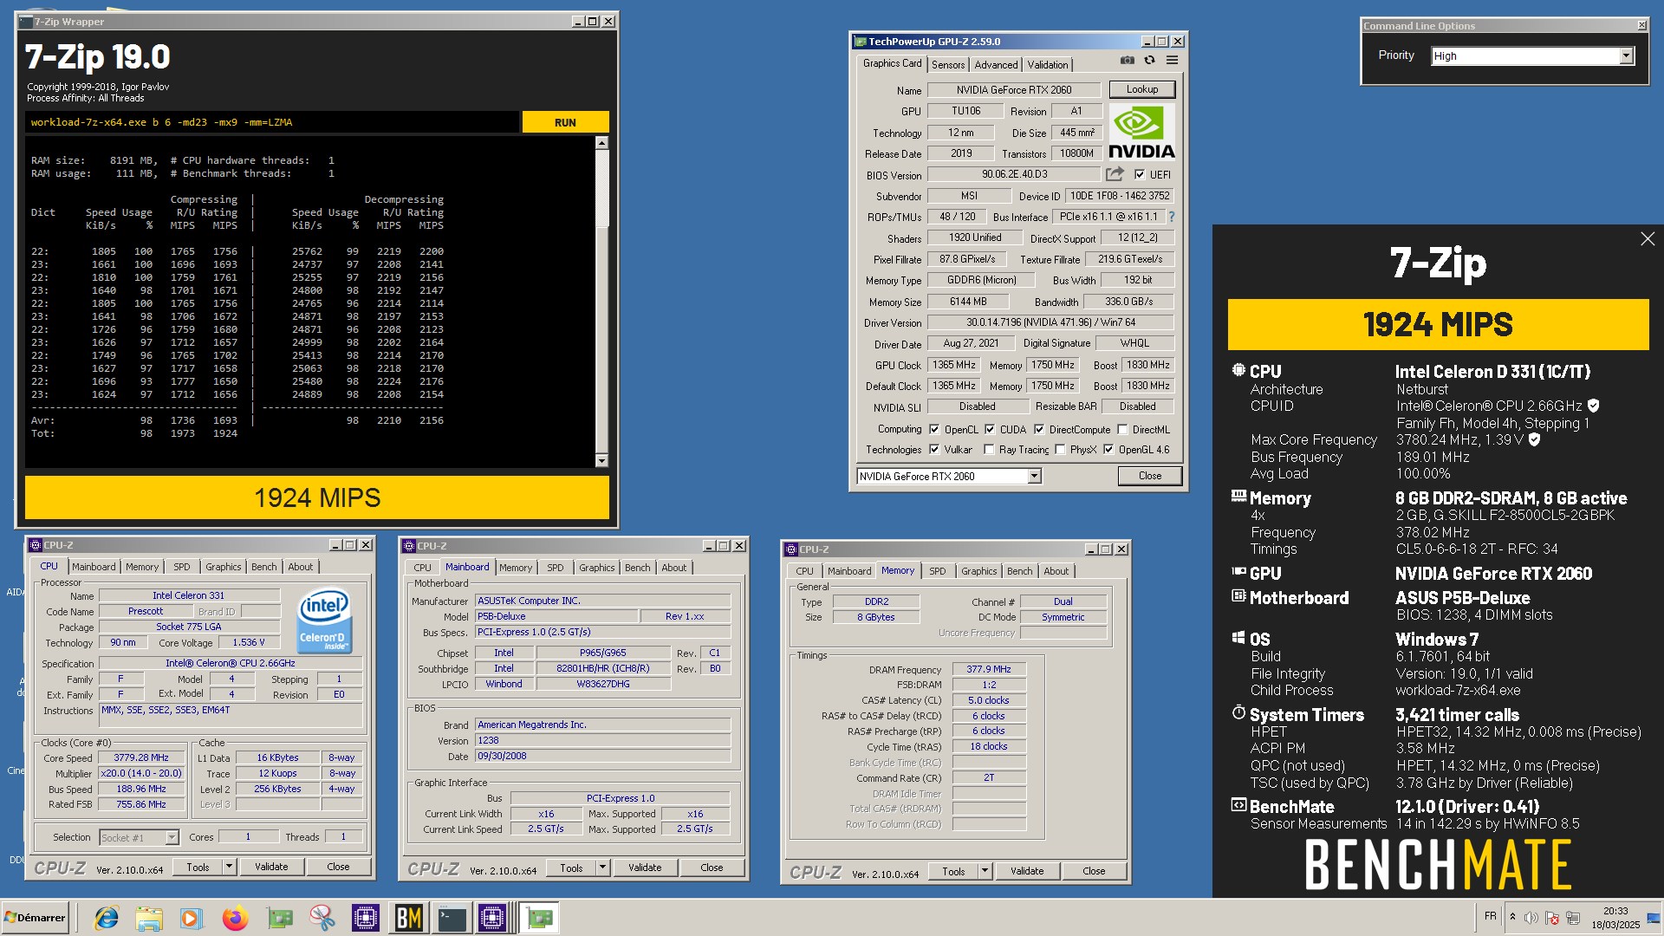Open the Advanced tab in GPU-Z
Screen dimensions: 1664x936
996,65
